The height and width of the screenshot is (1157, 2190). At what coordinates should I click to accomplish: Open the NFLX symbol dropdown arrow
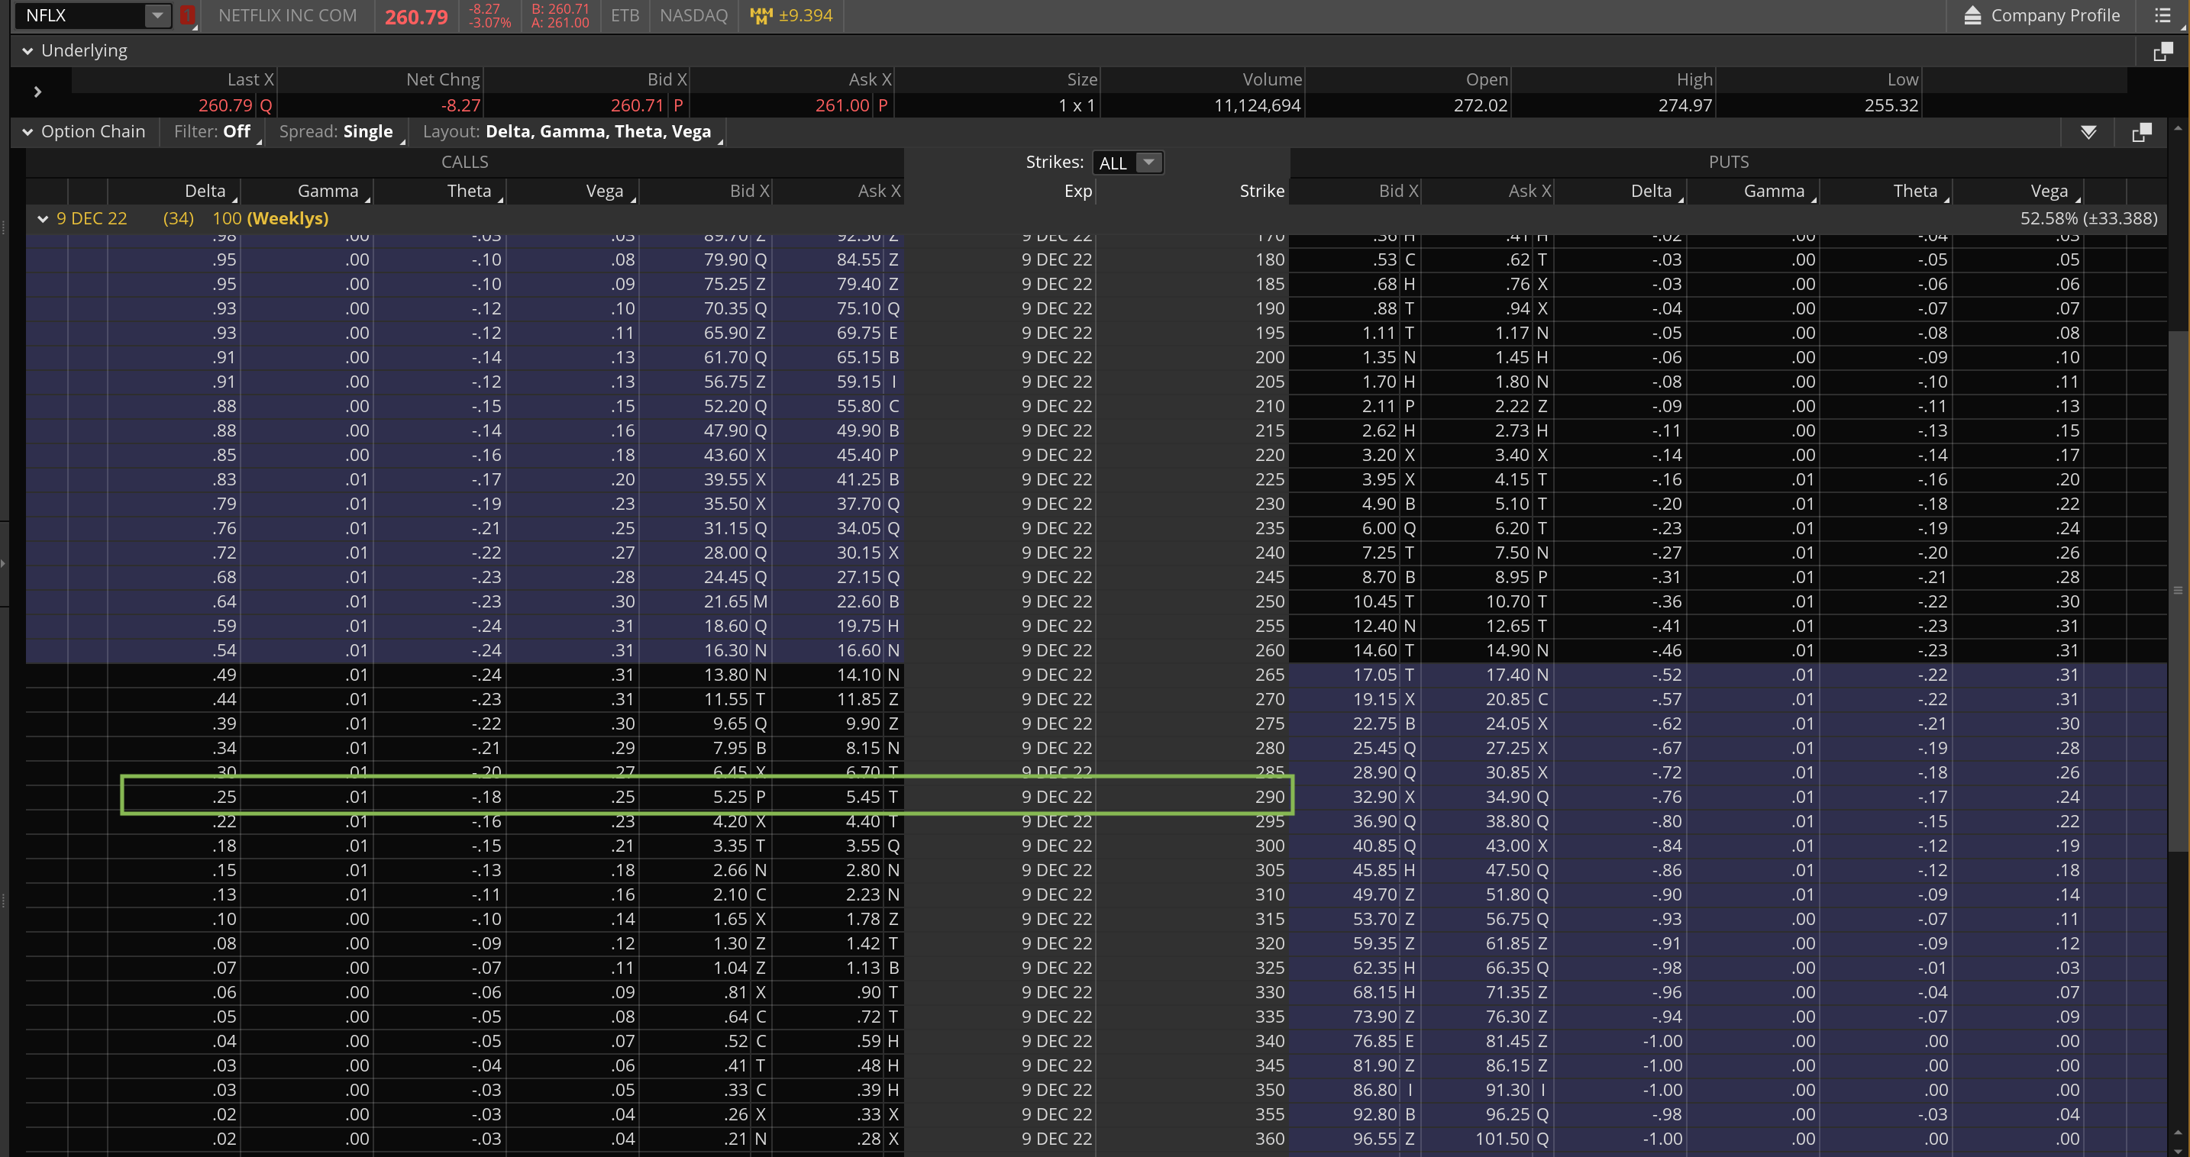tap(157, 15)
